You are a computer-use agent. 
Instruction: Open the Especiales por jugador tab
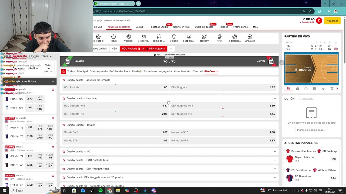point(158,71)
